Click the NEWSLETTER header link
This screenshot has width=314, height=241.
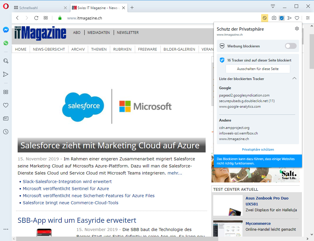point(128,32)
